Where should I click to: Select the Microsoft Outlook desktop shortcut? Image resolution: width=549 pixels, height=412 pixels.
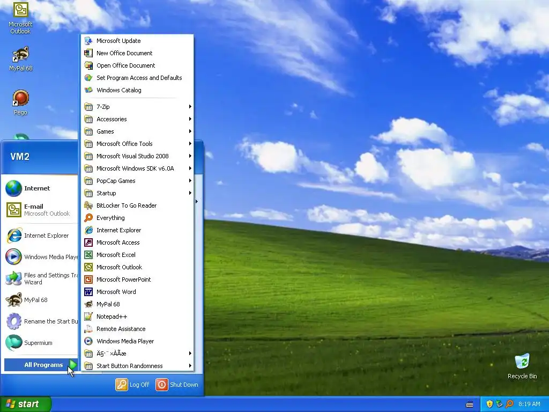tap(20, 18)
